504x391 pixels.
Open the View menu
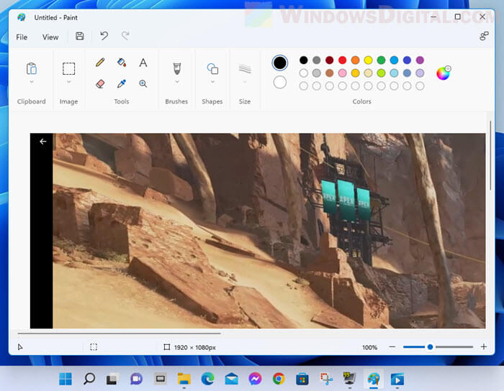click(50, 37)
